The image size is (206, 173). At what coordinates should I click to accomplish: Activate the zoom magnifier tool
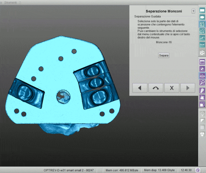[x=202, y=83]
